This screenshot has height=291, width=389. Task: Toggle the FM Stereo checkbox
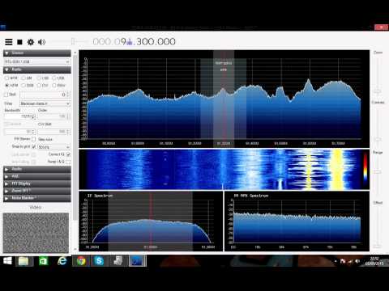click(x=33, y=139)
